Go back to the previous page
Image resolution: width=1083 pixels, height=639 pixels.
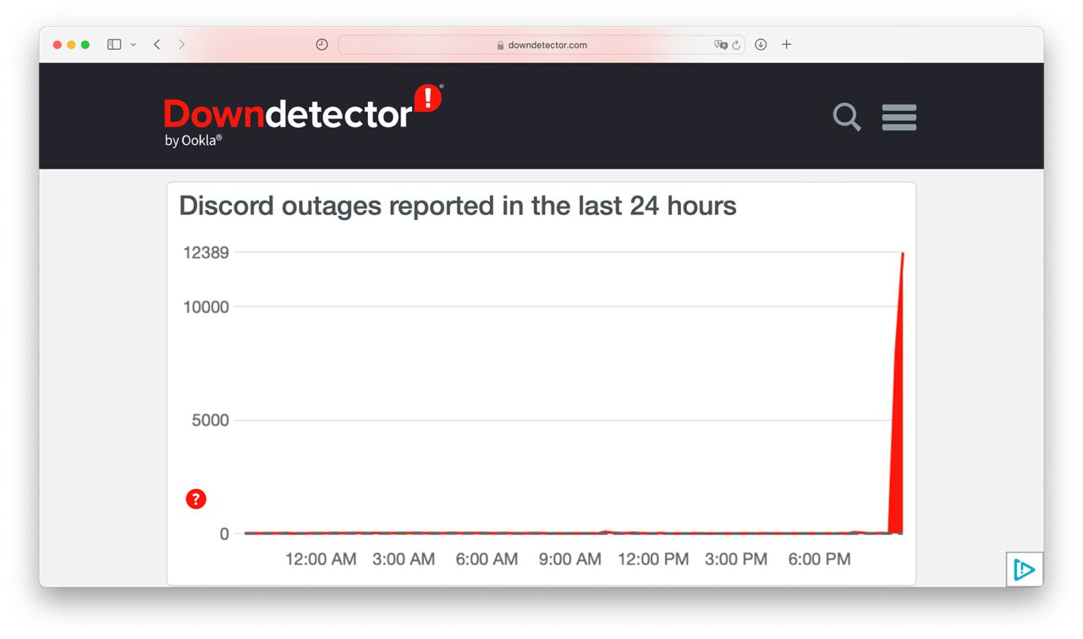[x=157, y=45]
